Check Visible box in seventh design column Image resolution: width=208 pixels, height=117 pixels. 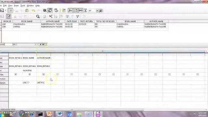(x=100, y=74)
